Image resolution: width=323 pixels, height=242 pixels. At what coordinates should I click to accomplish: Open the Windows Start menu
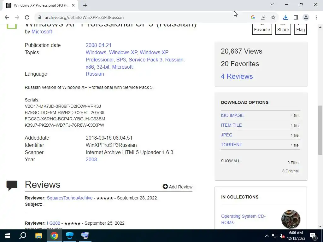(8, 236)
